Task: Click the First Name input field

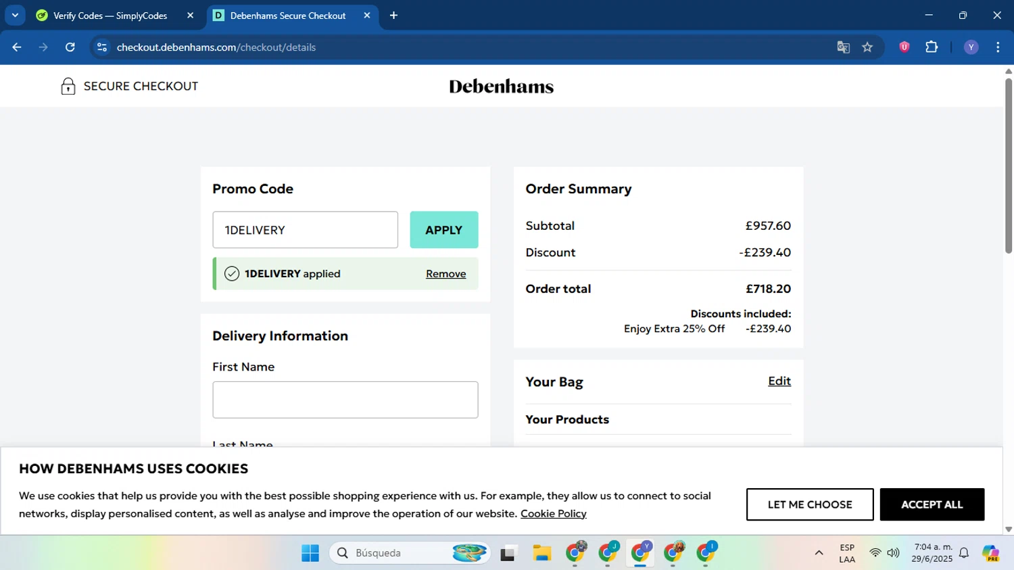Action: [345, 400]
